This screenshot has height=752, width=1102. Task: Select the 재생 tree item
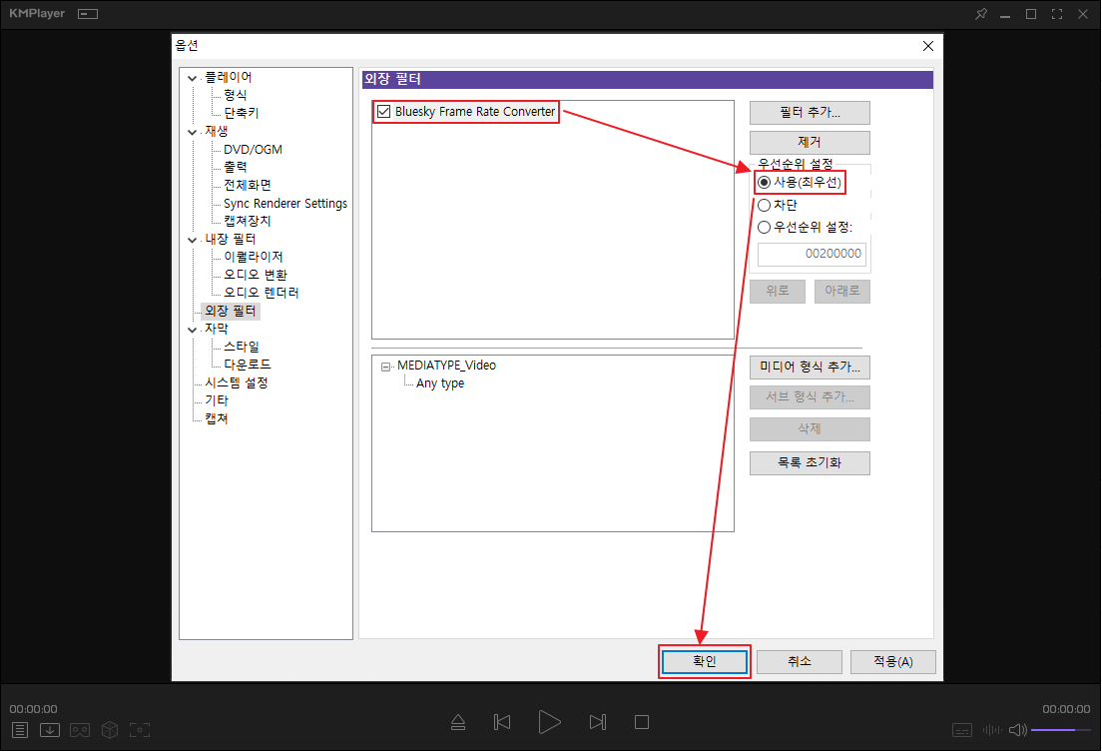[217, 132]
